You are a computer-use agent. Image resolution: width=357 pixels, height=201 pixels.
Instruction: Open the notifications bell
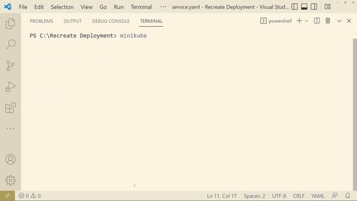[x=348, y=196]
